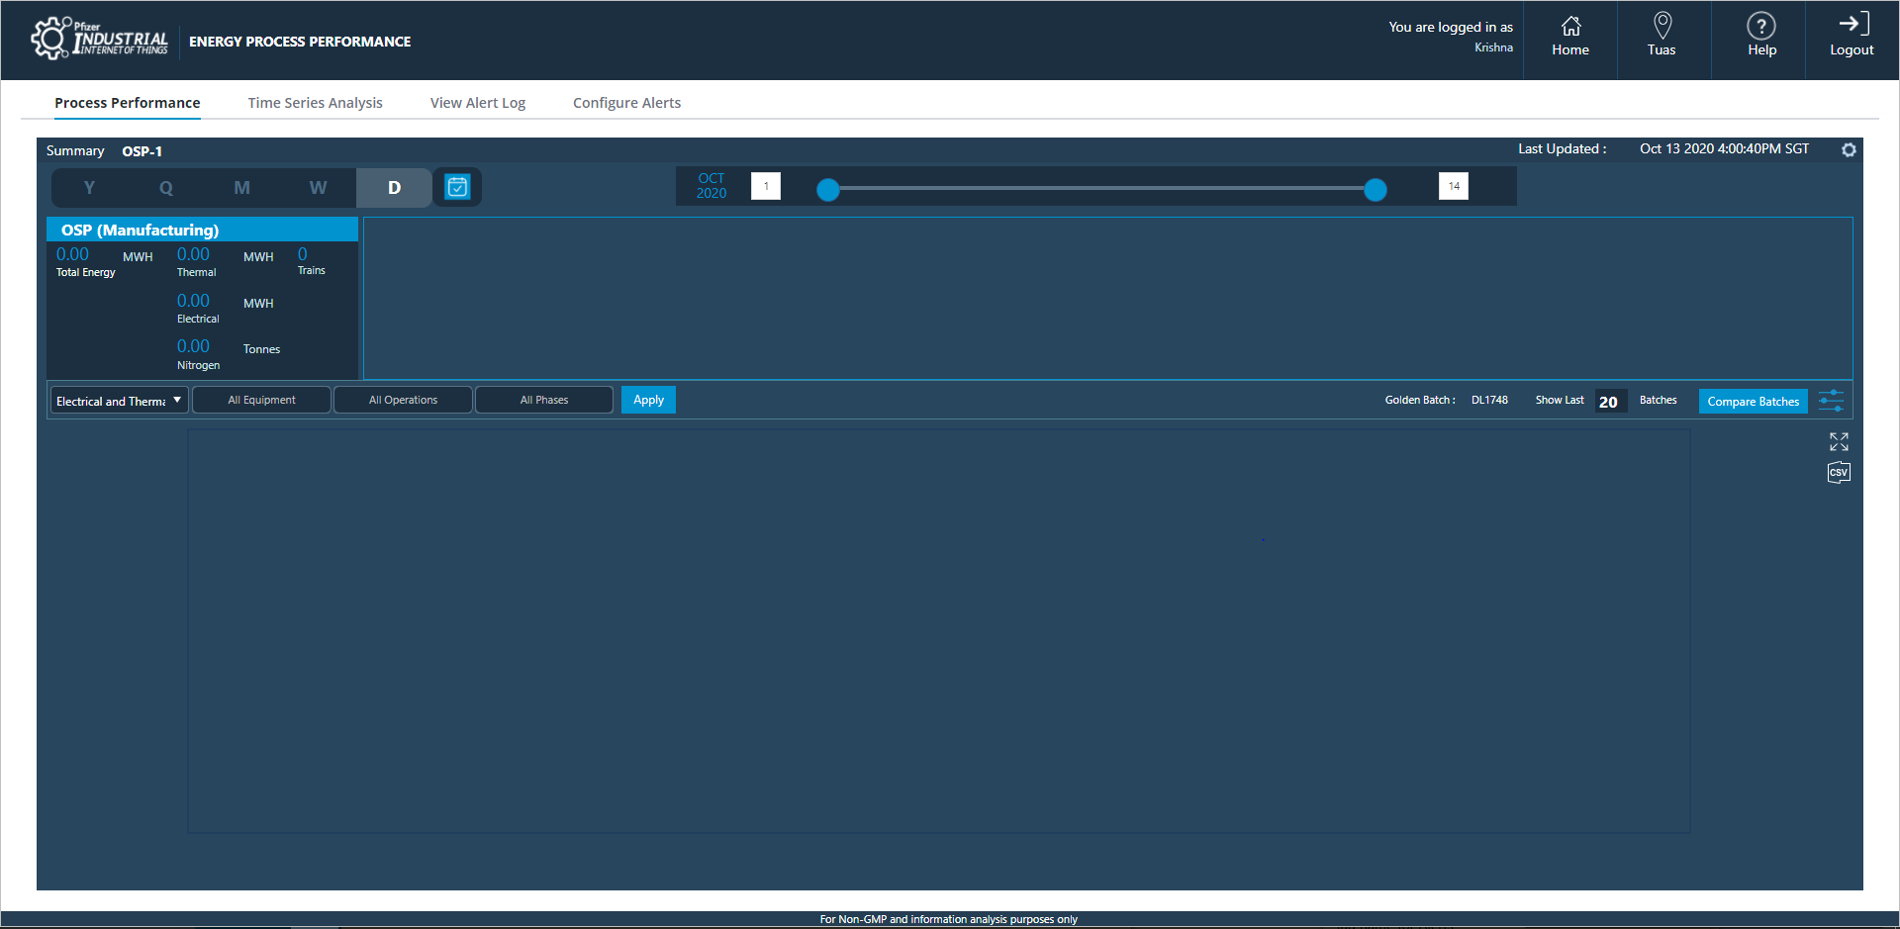1900x929 pixels.
Task: Click the Compare Batches button
Action: click(1753, 401)
